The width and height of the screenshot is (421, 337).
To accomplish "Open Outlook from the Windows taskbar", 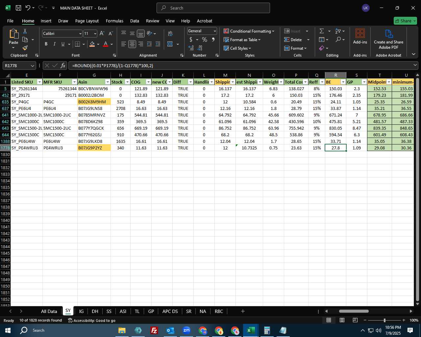I will tap(170, 330).
